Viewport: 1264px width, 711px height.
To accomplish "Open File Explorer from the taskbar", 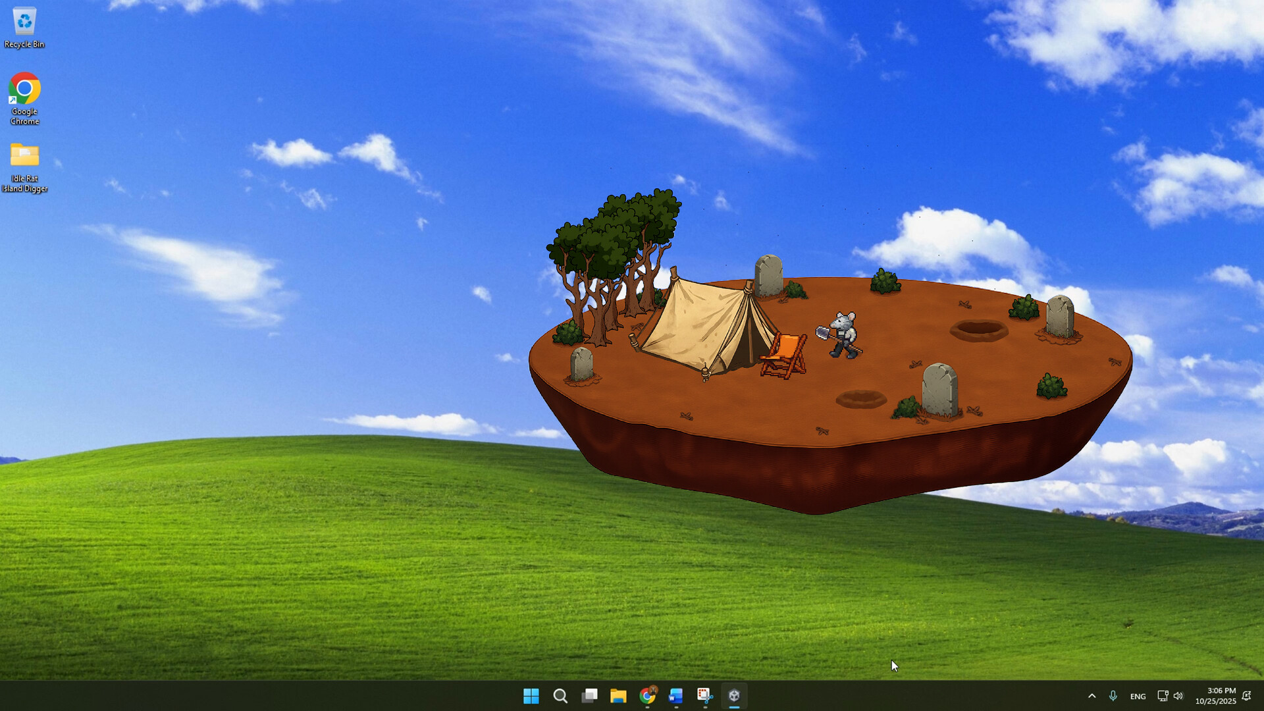I will [x=619, y=696].
